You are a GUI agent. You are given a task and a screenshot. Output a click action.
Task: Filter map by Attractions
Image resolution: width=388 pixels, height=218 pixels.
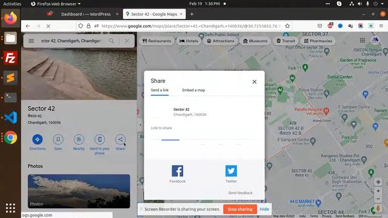(221, 41)
